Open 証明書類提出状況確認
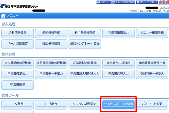 pyautogui.click(x=51, y=64)
